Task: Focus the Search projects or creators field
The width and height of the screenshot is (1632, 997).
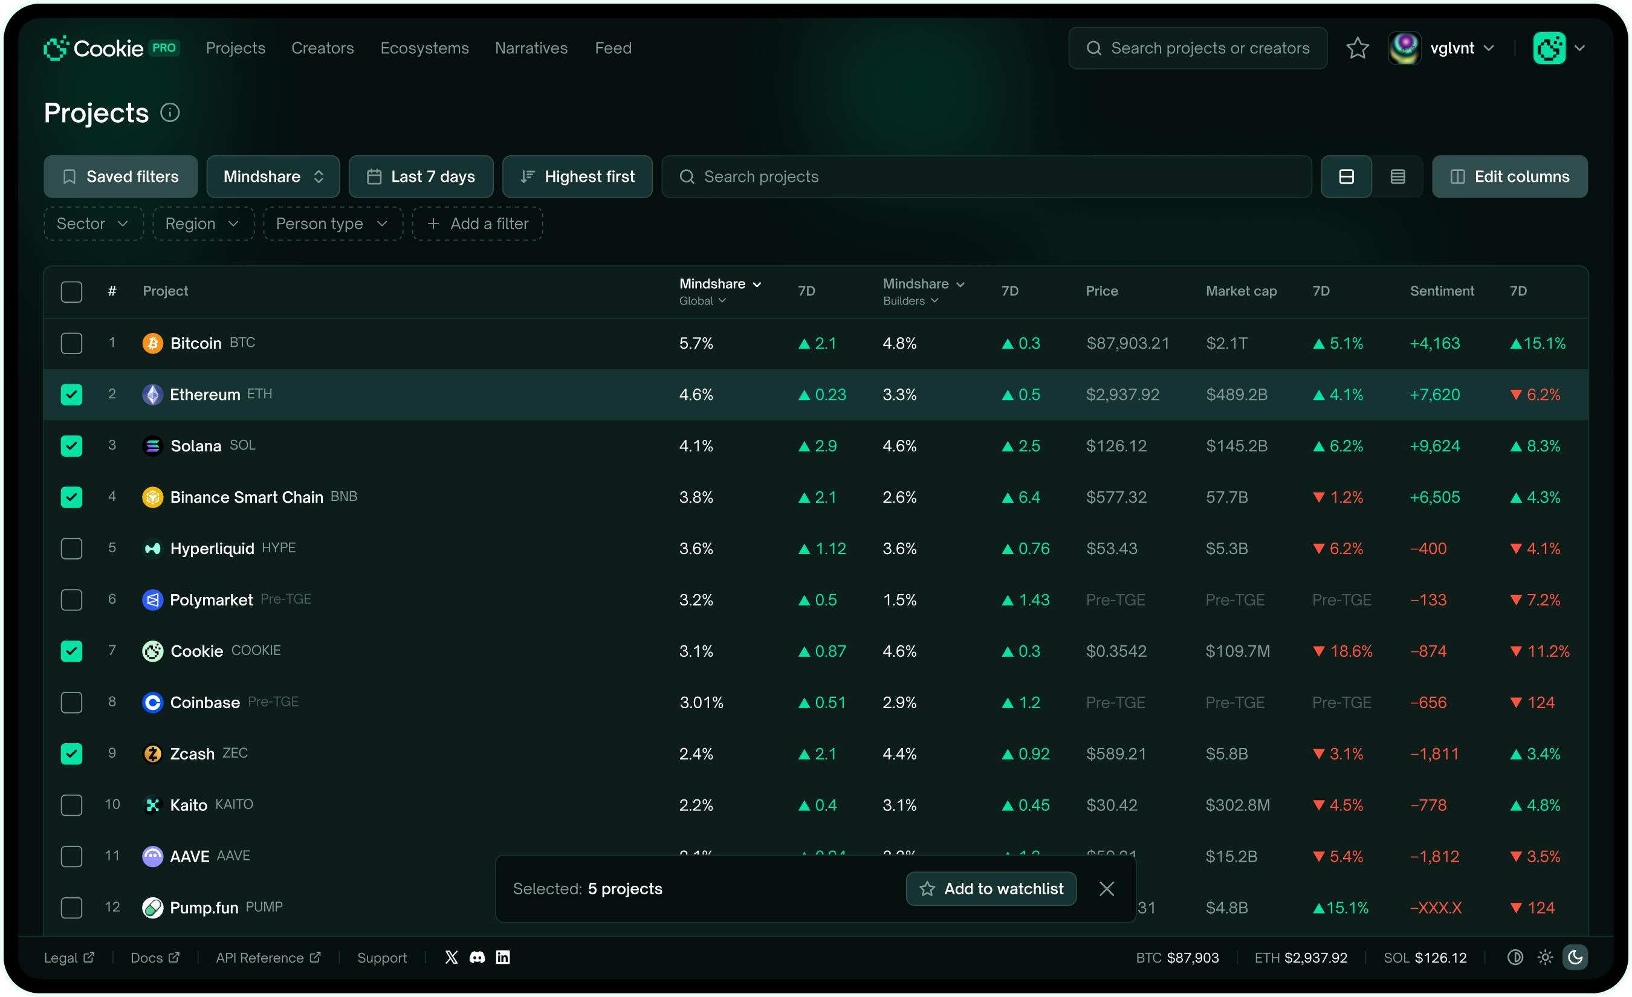Action: point(1197,48)
